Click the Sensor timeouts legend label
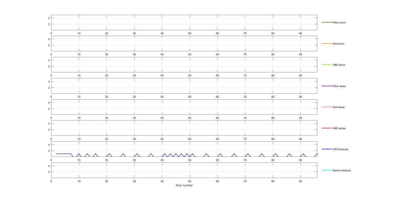This screenshot has width=394, height=200. tap(341, 171)
